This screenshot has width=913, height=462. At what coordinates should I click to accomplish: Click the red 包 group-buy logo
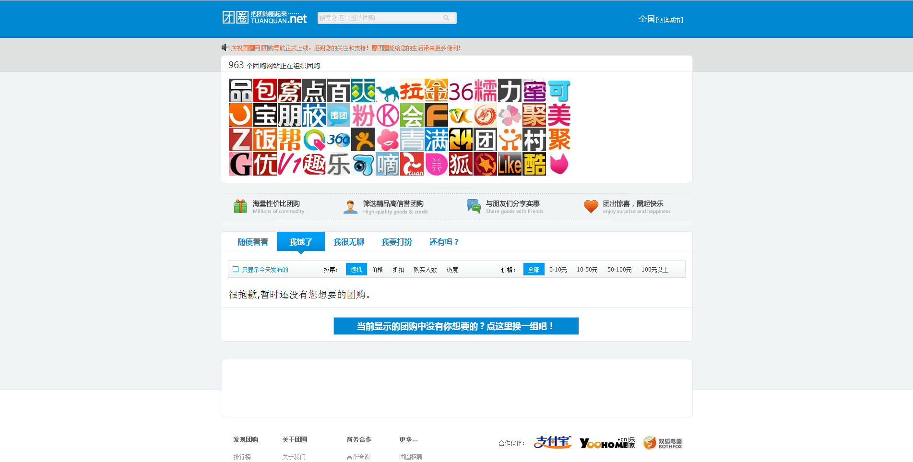(x=265, y=91)
